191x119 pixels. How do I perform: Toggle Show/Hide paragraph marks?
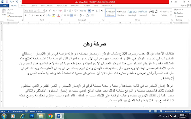tap(102, 11)
